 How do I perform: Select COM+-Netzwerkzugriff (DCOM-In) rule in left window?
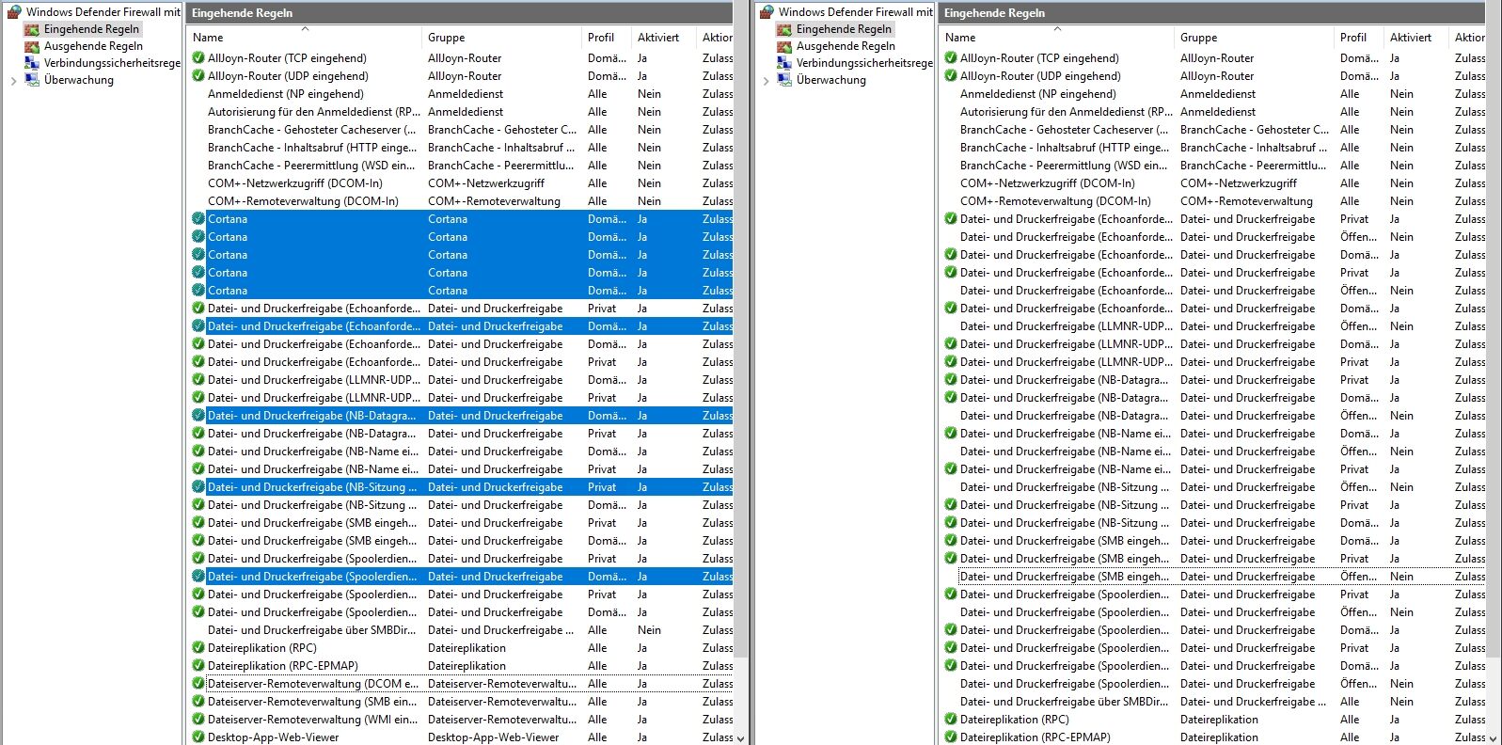294,183
